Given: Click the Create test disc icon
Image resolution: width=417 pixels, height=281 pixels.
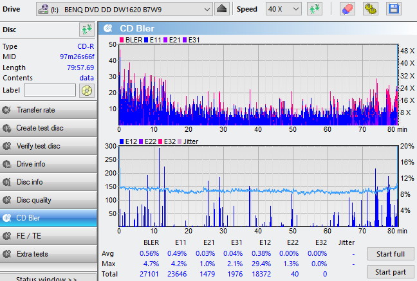Looking at the screenshot, I should [x=6, y=128].
